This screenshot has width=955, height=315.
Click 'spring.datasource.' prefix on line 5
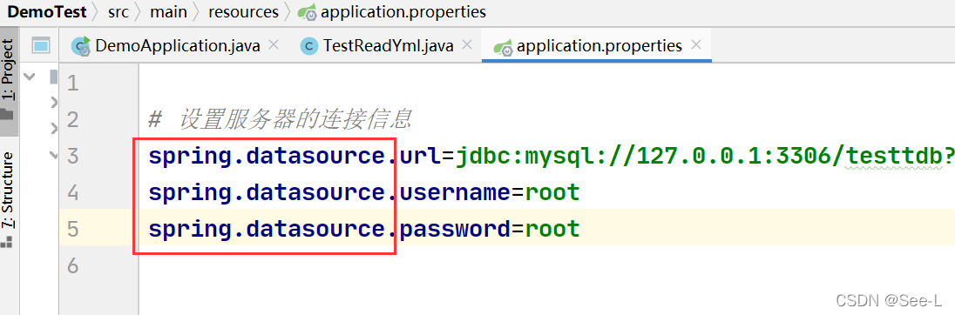(274, 230)
